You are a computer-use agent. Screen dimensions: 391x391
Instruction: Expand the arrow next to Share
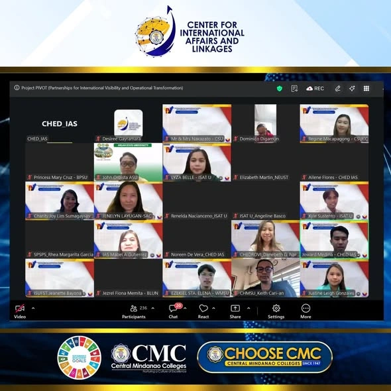click(x=249, y=308)
